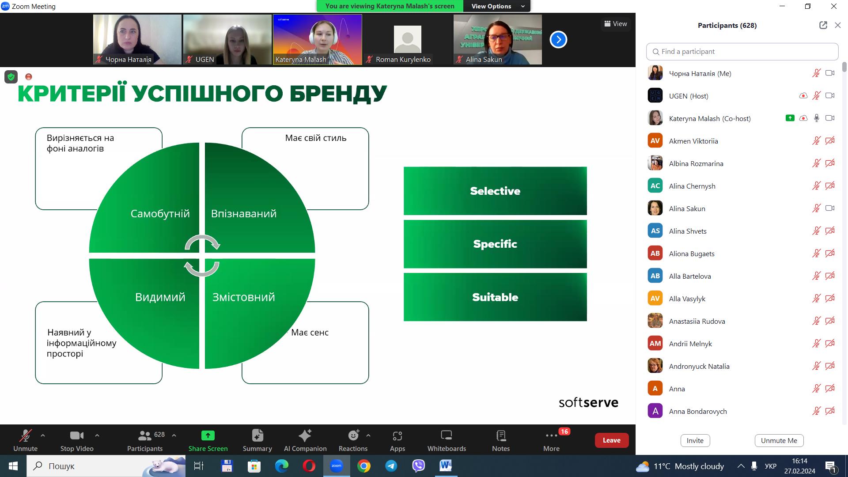The height and width of the screenshot is (477, 848).
Task: Open the View Options dropdown
Action: [x=497, y=6]
